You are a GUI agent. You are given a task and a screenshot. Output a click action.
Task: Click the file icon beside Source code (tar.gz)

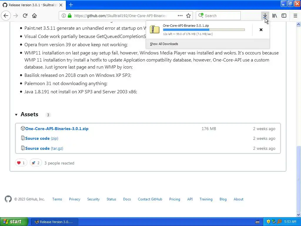click(x=23, y=148)
